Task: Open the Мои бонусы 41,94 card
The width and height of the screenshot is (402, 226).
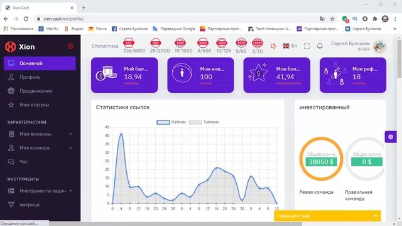Action: tap(276, 75)
